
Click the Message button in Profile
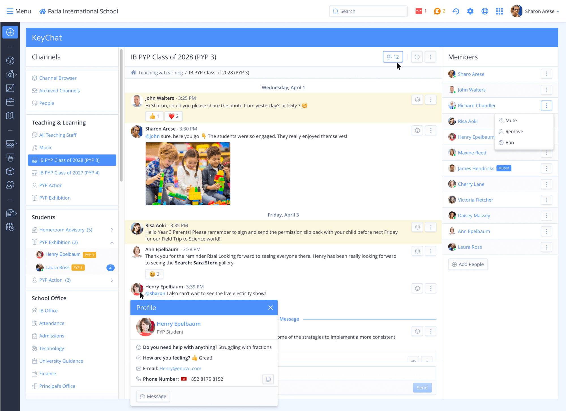(153, 396)
